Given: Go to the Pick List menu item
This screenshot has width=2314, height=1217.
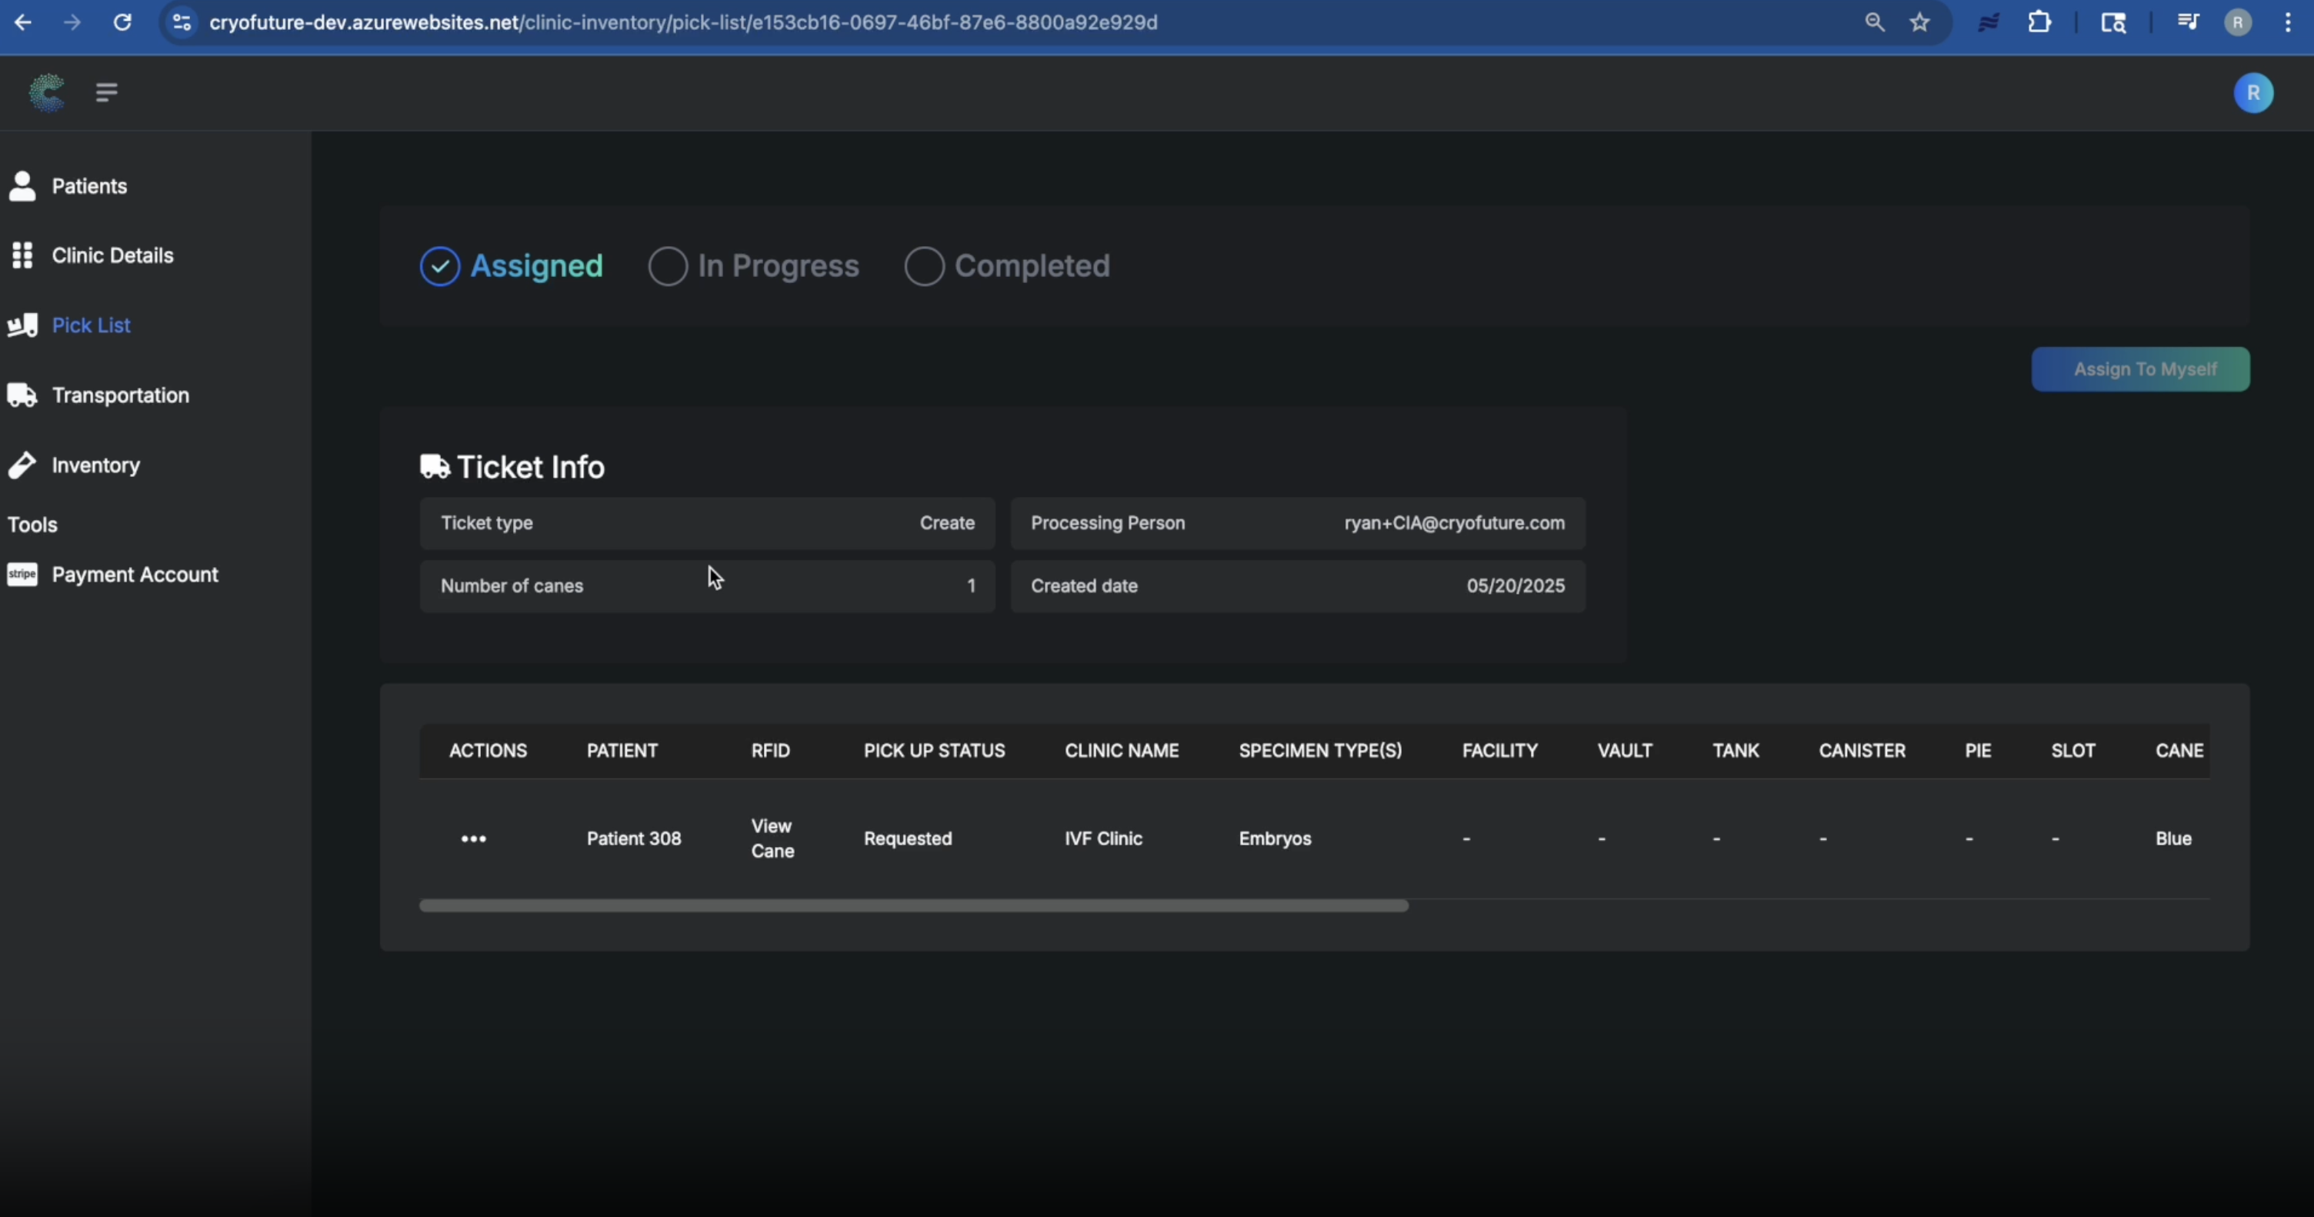Looking at the screenshot, I should coord(91,325).
